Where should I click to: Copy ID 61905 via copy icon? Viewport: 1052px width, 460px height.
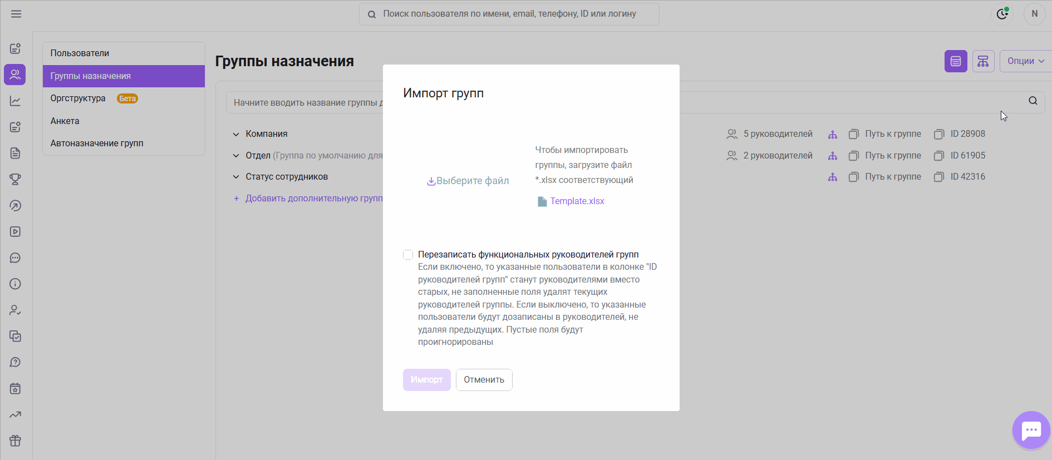pyautogui.click(x=939, y=156)
